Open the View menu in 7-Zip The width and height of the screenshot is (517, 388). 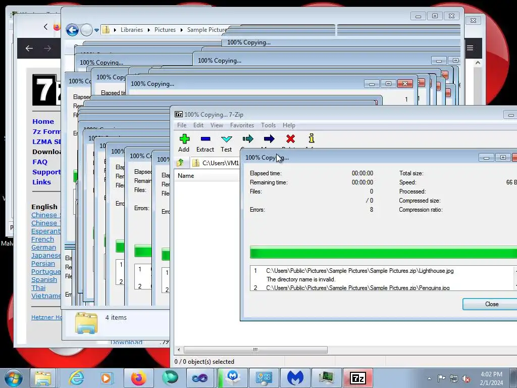click(217, 125)
